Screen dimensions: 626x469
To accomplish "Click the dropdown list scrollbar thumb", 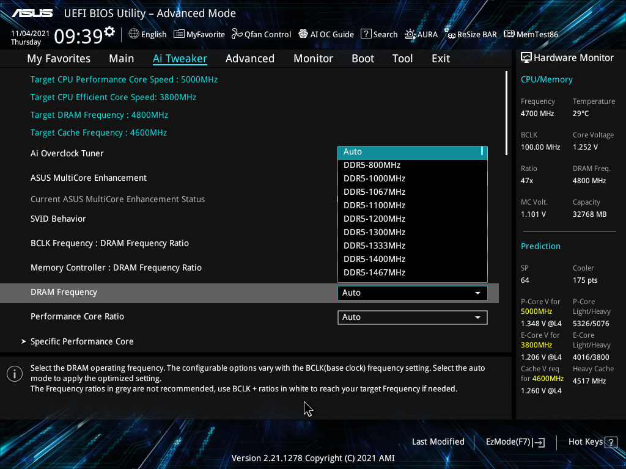I will 482,151.
